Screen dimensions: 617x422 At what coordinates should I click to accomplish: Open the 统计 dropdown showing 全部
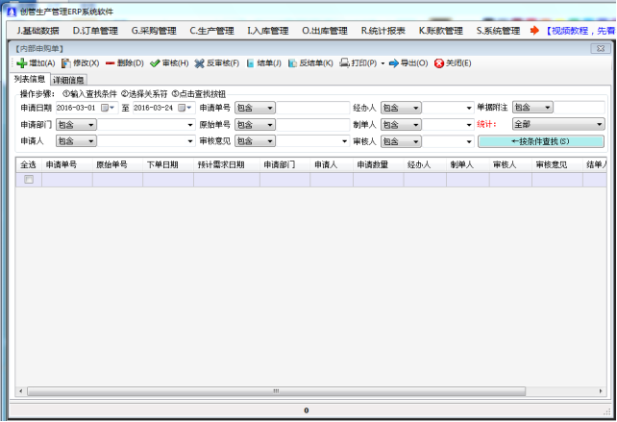click(x=599, y=124)
